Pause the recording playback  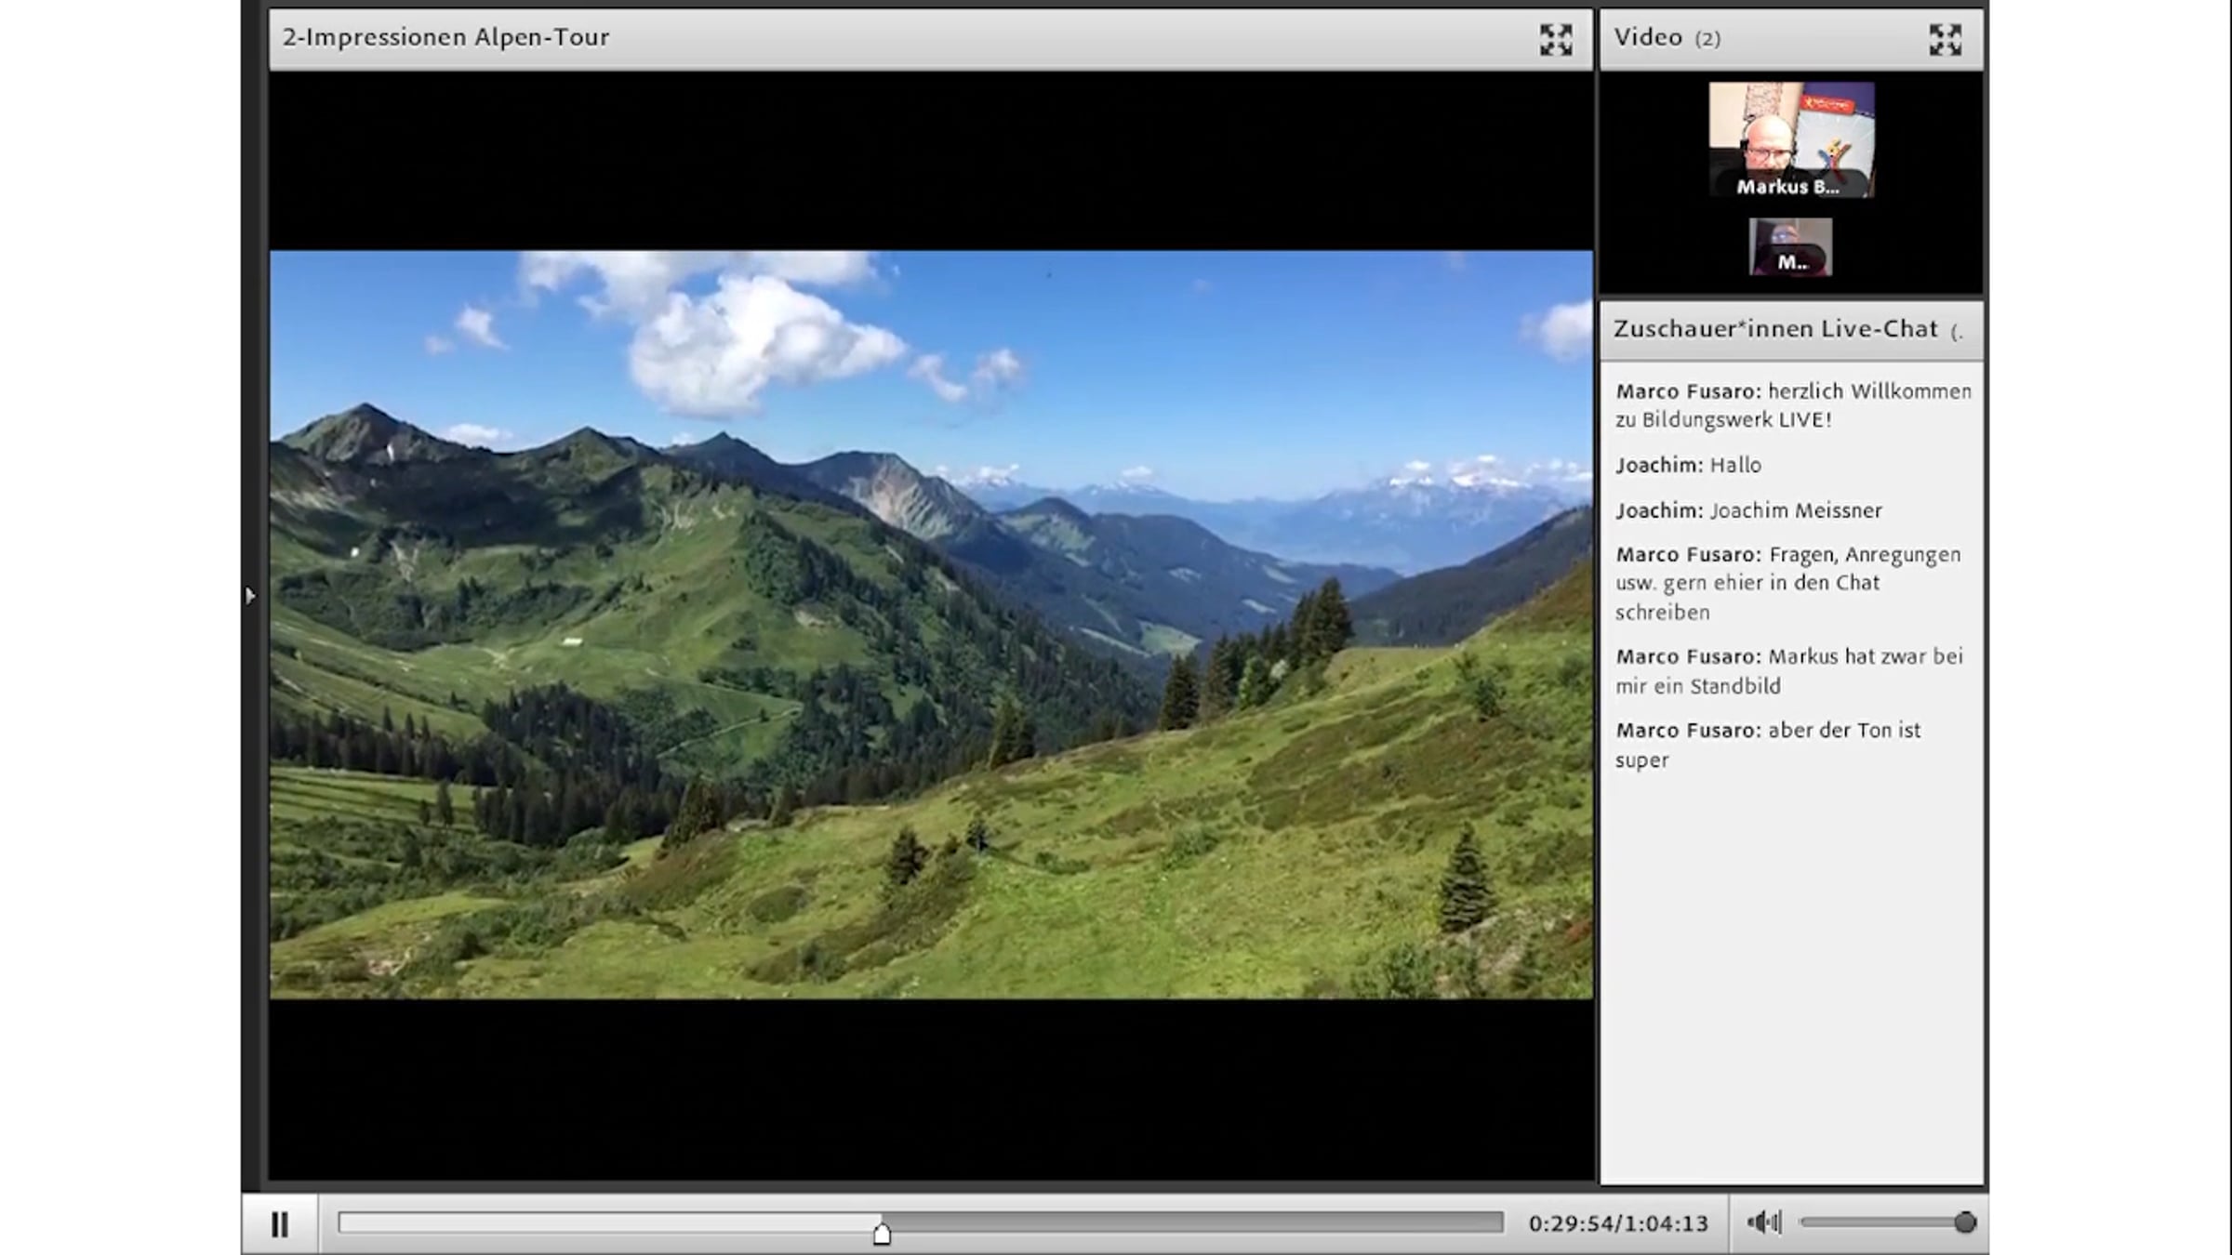pyautogui.click(x=279, y=1224)
